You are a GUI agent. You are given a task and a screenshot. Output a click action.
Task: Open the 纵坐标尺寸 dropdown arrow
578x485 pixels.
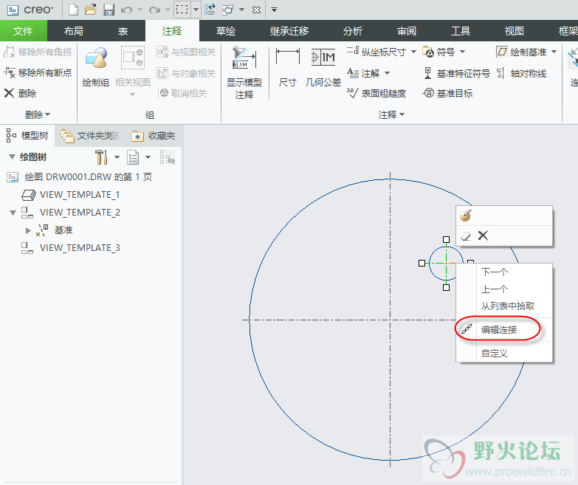413,52
